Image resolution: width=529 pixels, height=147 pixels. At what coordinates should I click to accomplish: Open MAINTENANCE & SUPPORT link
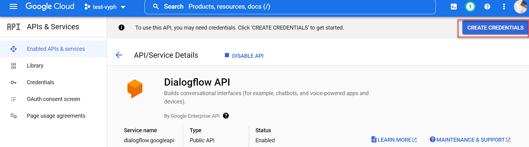coord(470,140)
